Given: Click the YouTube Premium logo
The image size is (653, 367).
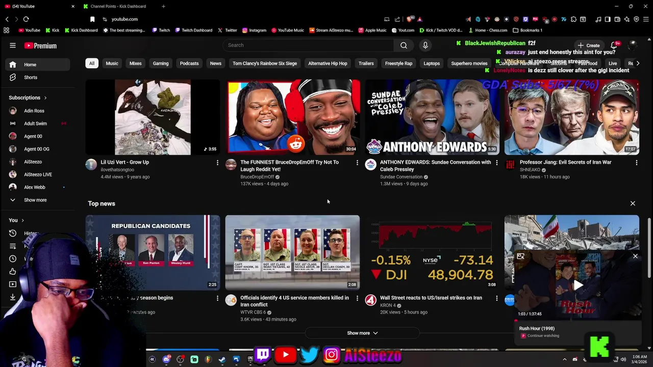Looking at the screenshot, I should 40,45.
